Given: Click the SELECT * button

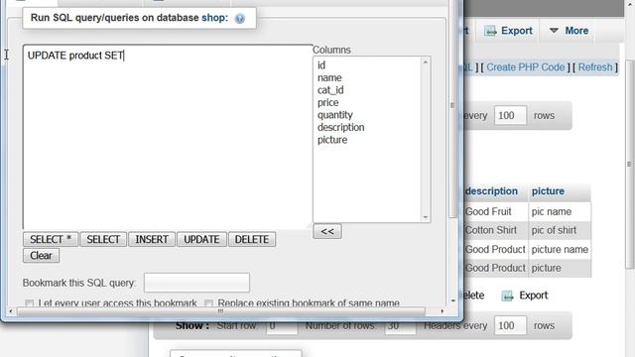Looking at the screenshot, I should 51,239.
